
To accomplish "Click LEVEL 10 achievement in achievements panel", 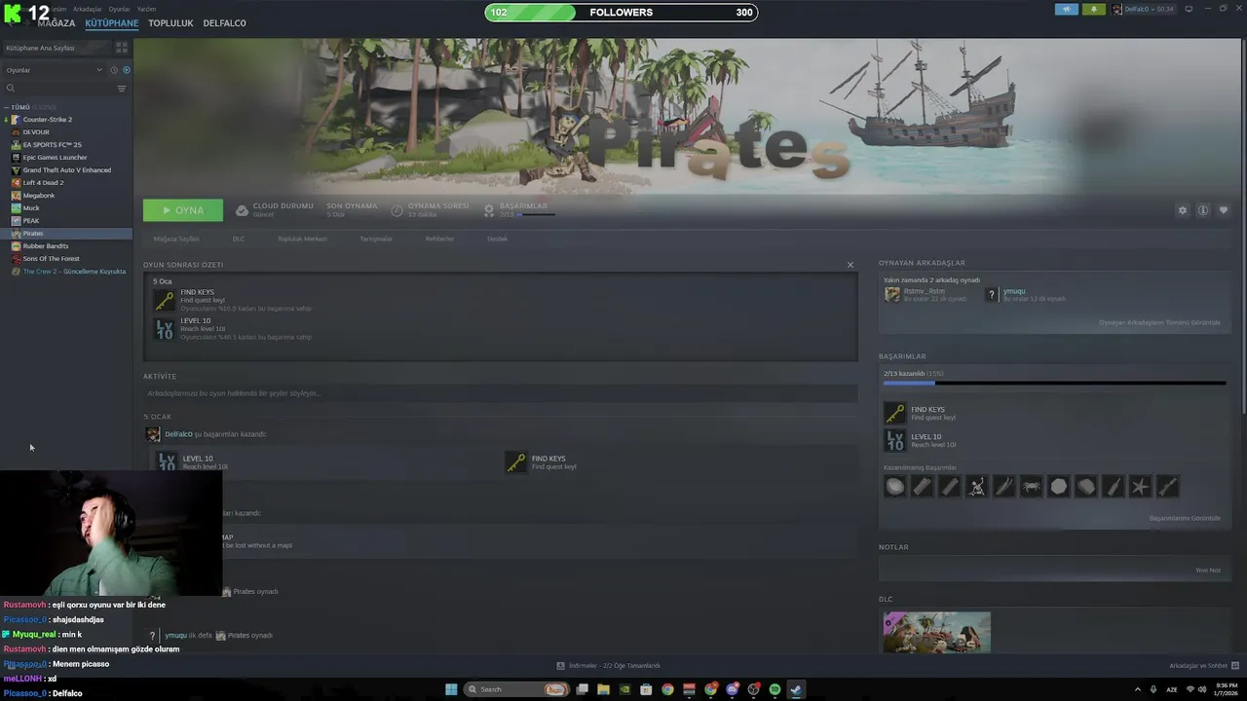I will coord(921,440).
